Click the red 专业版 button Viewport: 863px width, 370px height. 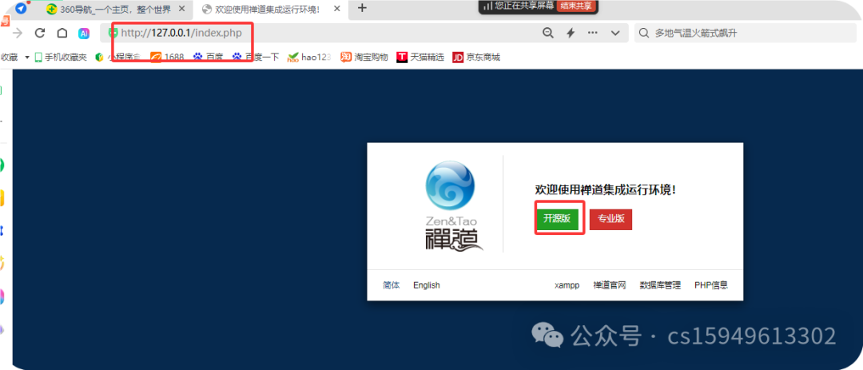click(611, 219)
